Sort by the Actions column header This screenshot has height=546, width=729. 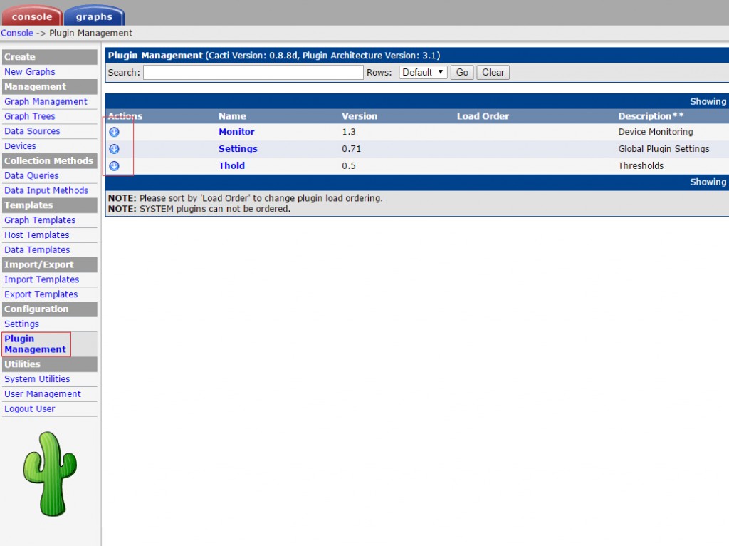tap(125, 116)
